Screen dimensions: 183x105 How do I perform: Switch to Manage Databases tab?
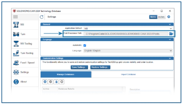pos(66,75)
